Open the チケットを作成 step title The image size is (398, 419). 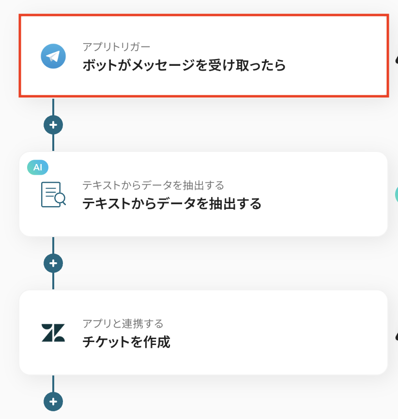[126, 342]
